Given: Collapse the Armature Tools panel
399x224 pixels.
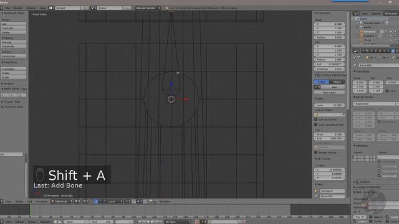Looking at the screenshot, I should [13, 13].
